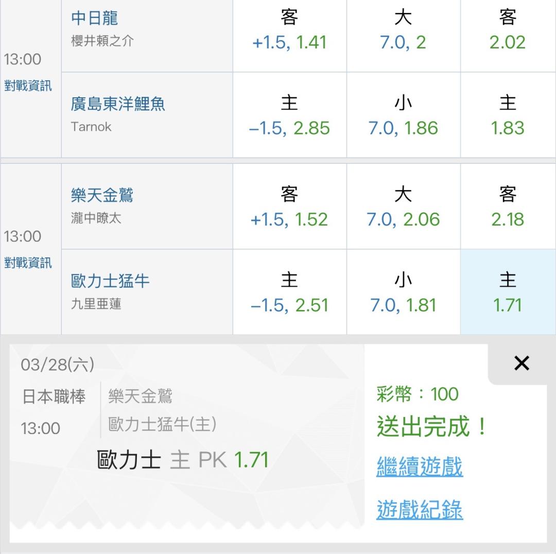Image resolution: width=556 pixels, height=554 pixels.
Task: Select 歐力士 home handicap -1.5, 2.51
Action: pos(289,292)
